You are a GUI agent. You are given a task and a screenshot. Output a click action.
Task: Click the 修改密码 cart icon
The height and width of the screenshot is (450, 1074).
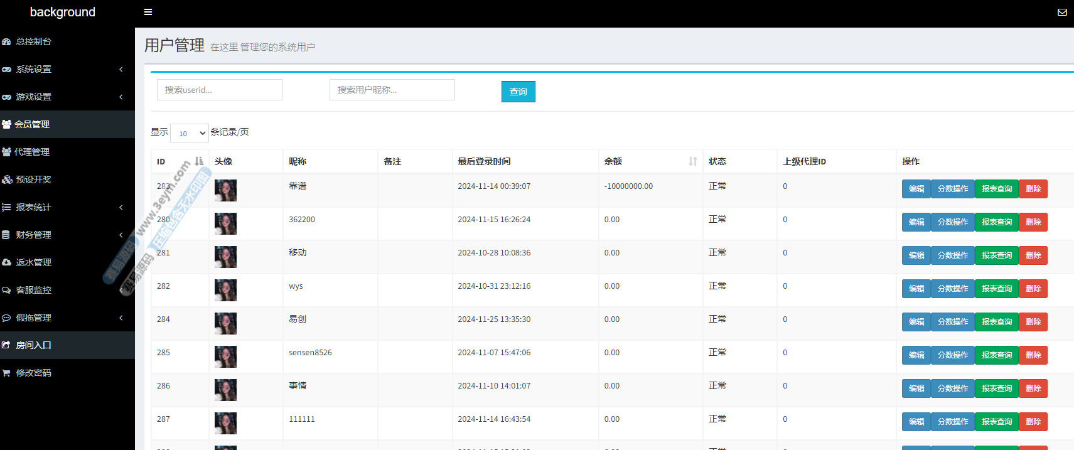(x=7, y=373)
